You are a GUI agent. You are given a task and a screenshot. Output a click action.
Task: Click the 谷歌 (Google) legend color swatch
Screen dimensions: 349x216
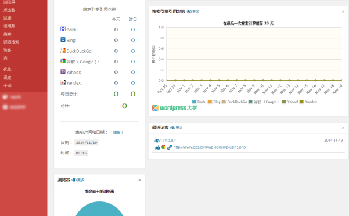pyautogui.click(x=251, y=102)
